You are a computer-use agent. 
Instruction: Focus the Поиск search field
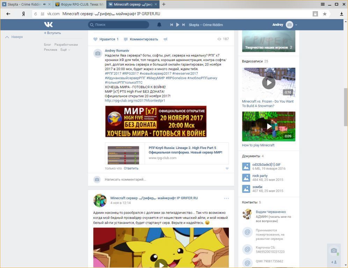[x=118, y=25]
